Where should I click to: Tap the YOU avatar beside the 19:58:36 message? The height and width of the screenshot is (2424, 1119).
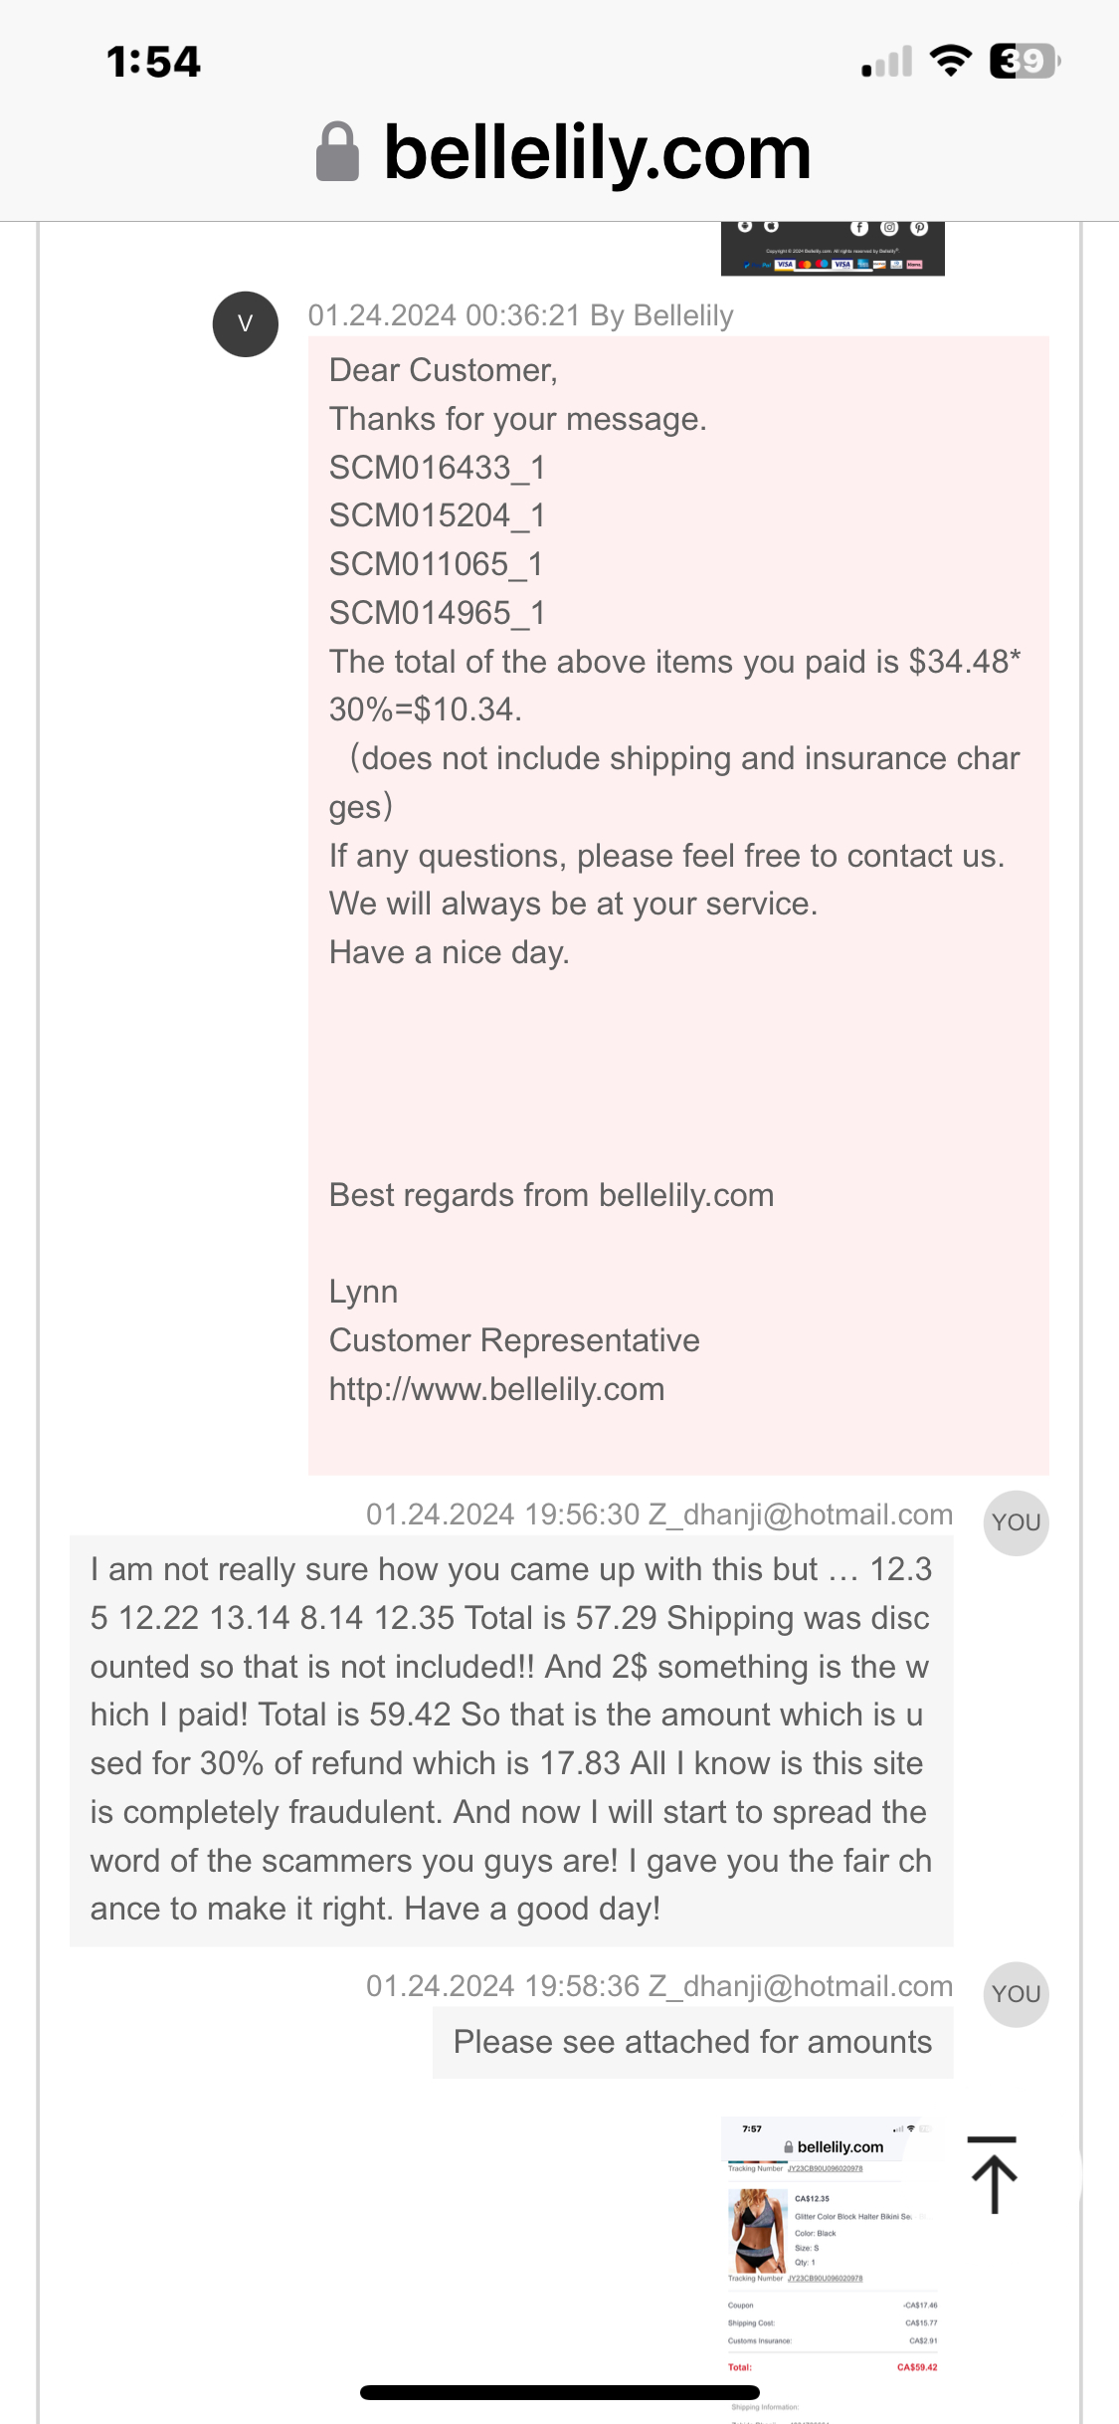(x=1016, y=1994)
